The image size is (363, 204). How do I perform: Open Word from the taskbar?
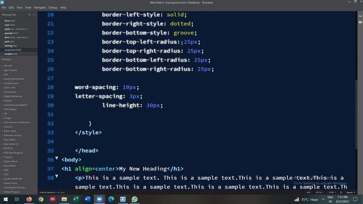click(88, 199)
